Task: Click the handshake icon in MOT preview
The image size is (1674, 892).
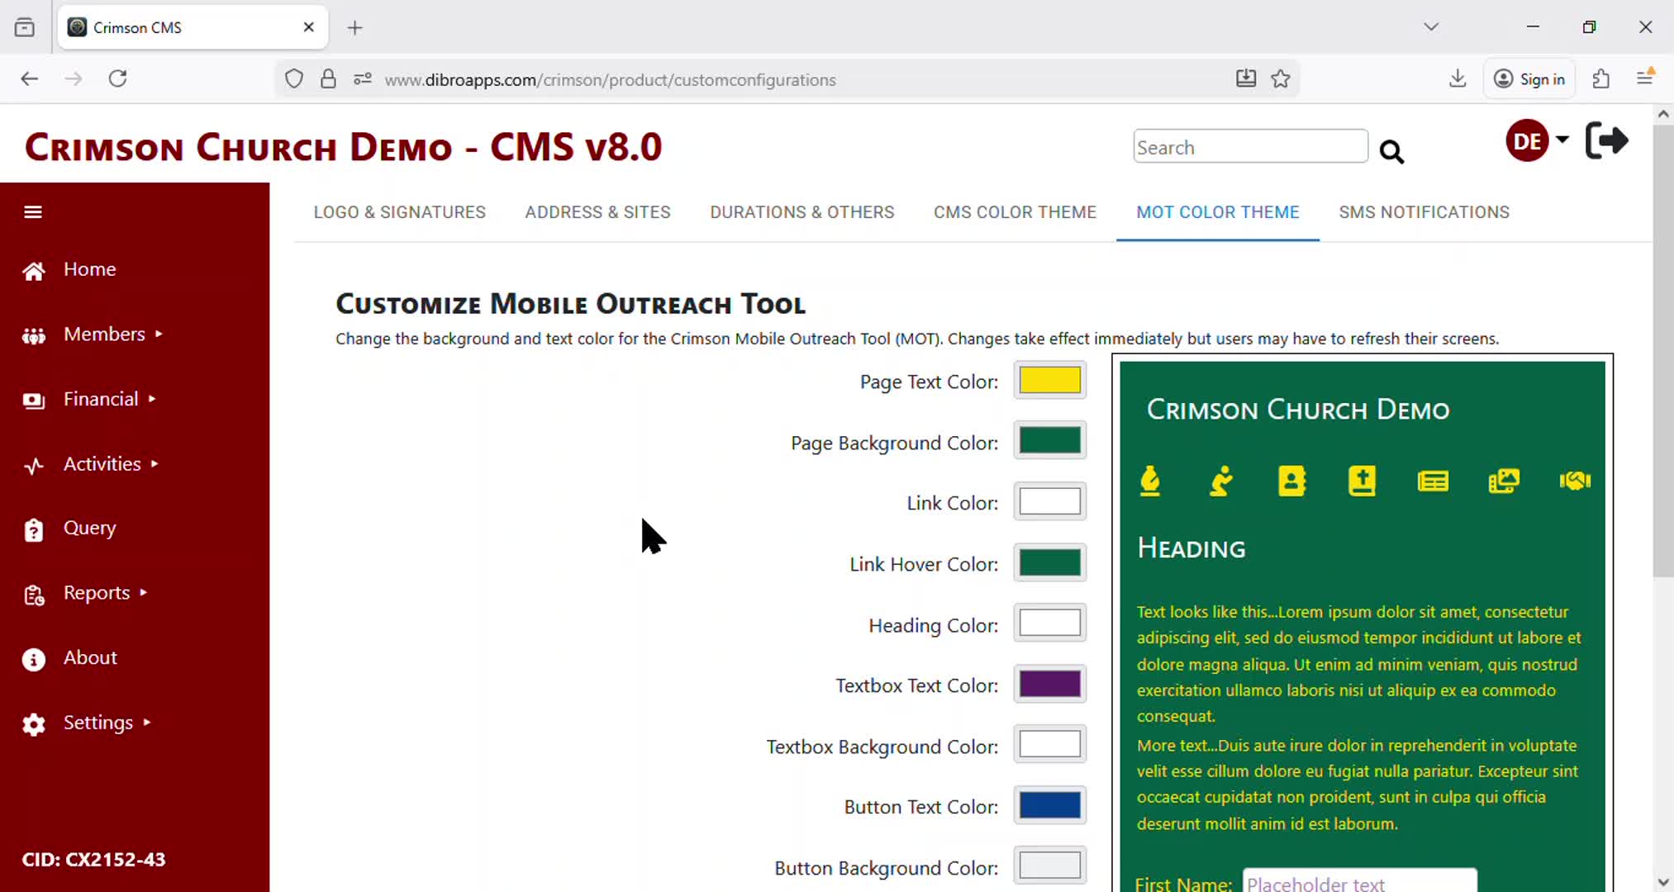Action: tap(1575, 481)
